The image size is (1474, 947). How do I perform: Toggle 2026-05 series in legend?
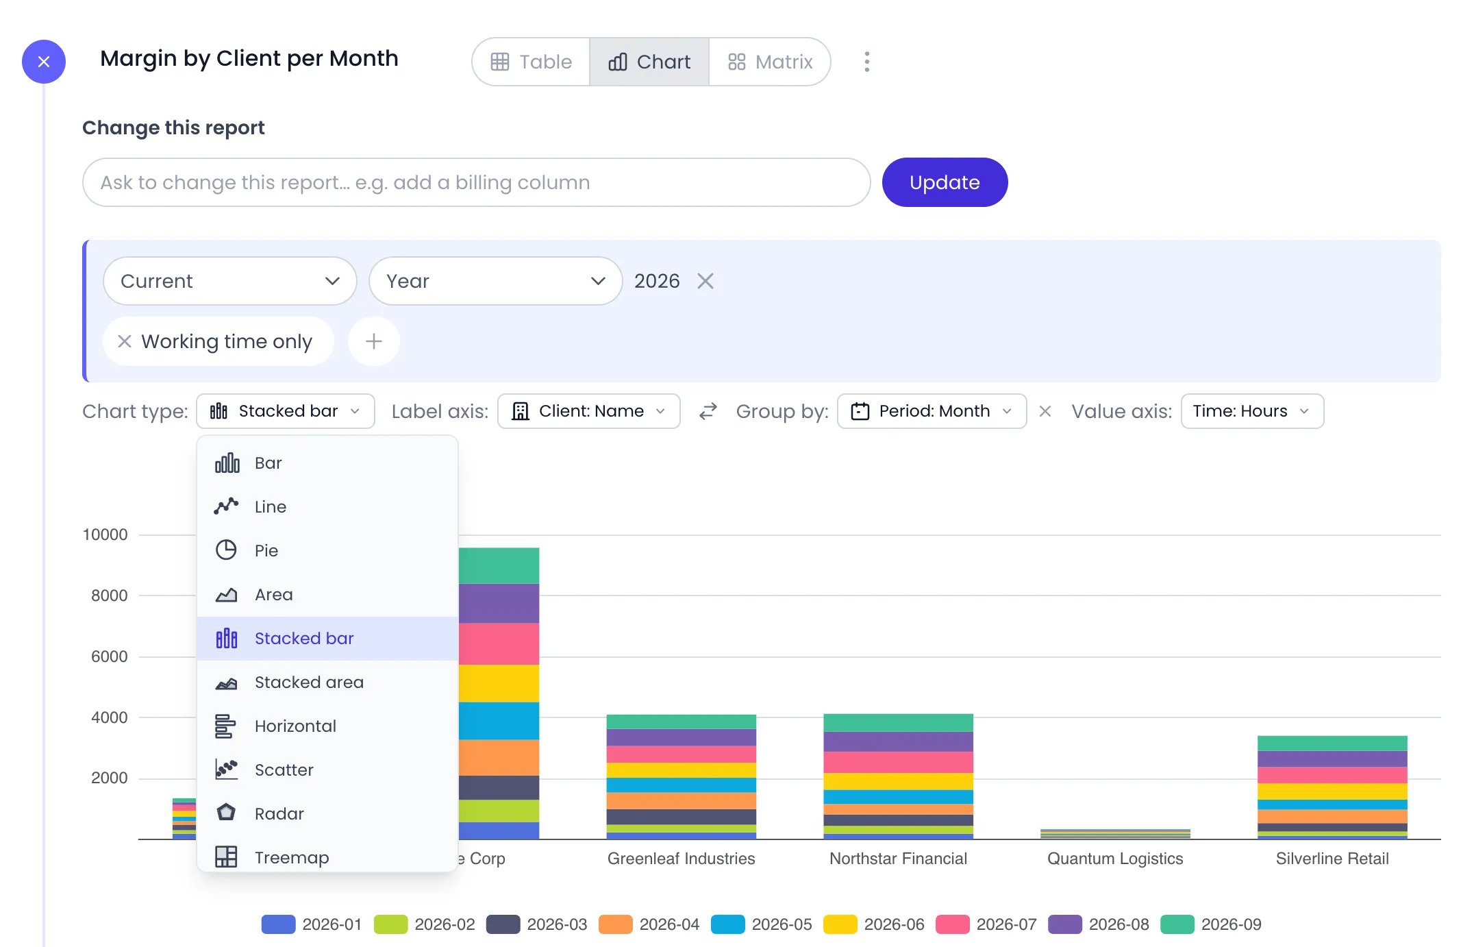click(x=762, y=924)
